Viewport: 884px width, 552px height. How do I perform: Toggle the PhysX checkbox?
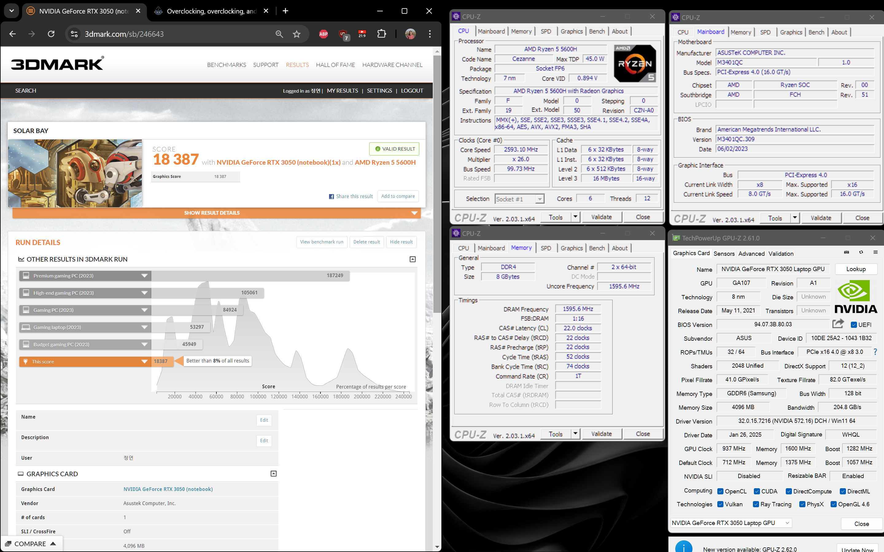pyautogui.click(x=802, y=504)
